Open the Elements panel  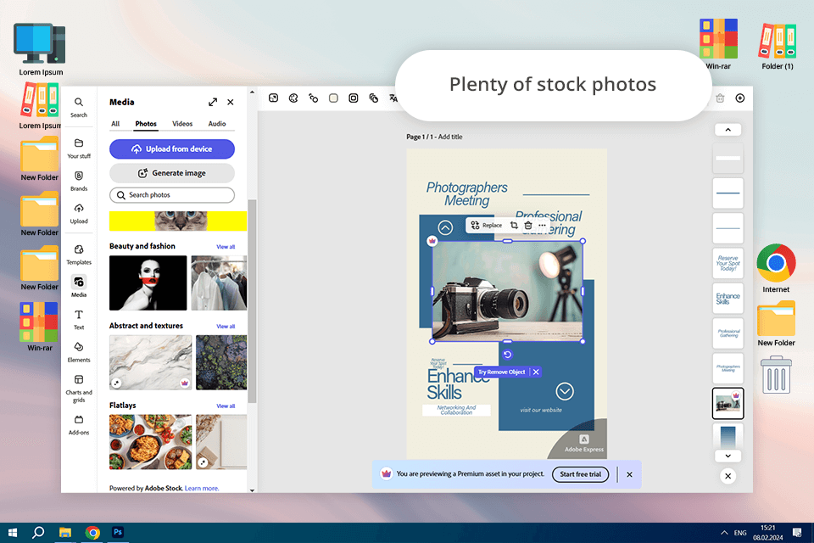click(x=78, y=352)
